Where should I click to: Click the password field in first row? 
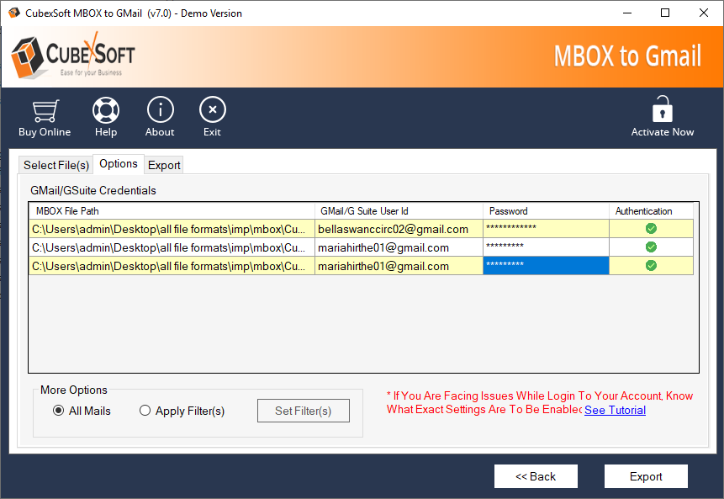click(546, 229)
